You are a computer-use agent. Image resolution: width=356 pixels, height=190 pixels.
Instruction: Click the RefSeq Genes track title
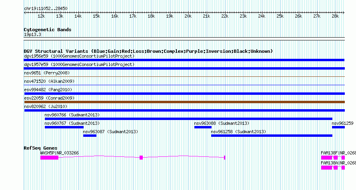coord(40,148)
